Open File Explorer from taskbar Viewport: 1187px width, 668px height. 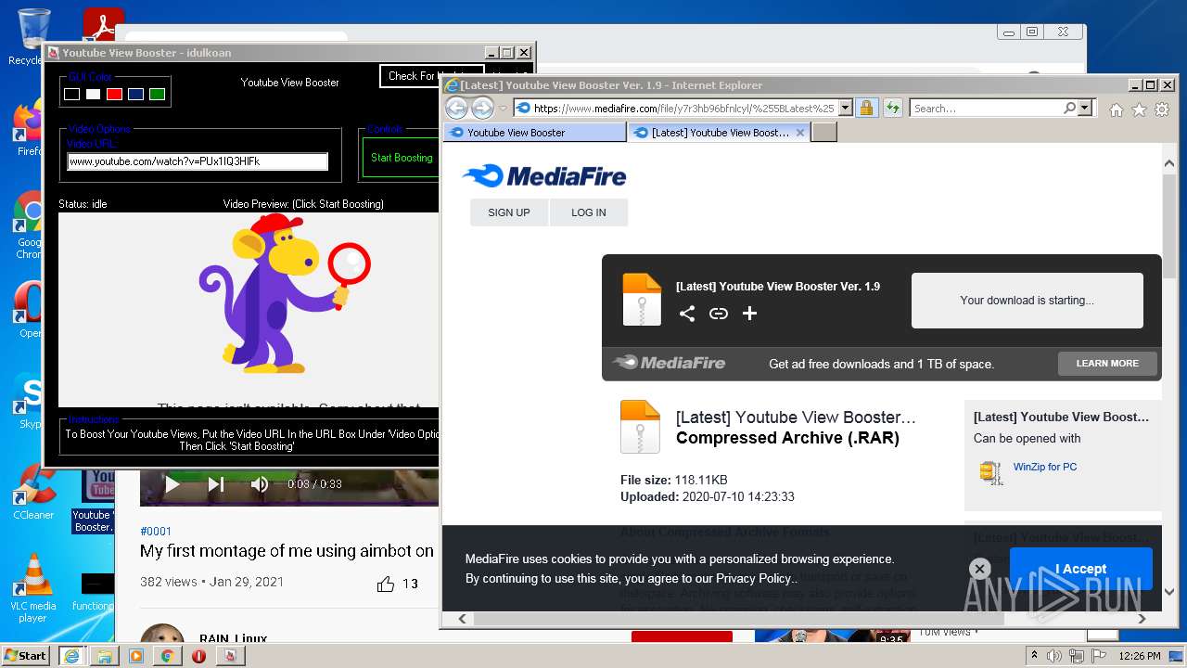(x=104, y=656)
